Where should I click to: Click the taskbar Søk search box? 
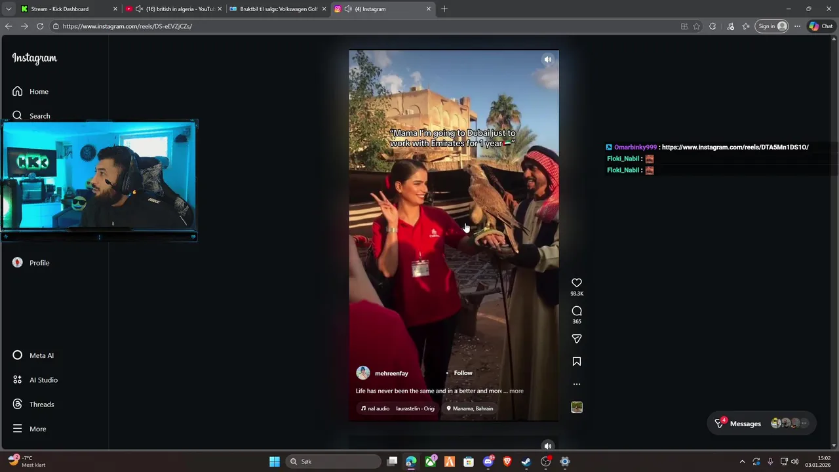(x=334, y=462)
